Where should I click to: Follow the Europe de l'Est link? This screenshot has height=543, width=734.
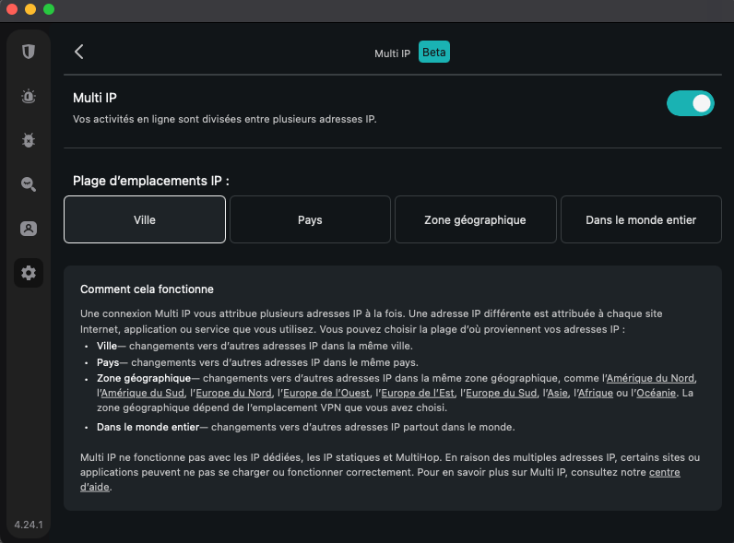tap(418, 394)
